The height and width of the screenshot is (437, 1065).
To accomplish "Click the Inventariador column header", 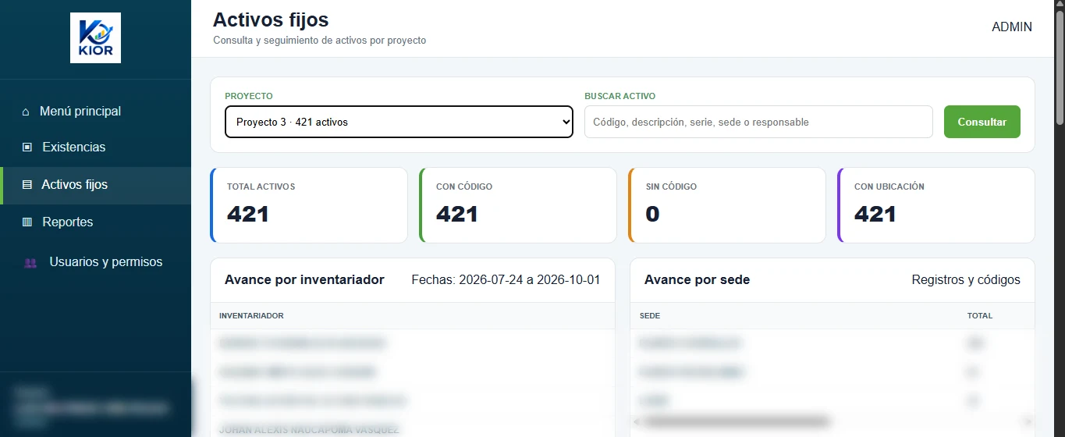I will click(251, 316).
